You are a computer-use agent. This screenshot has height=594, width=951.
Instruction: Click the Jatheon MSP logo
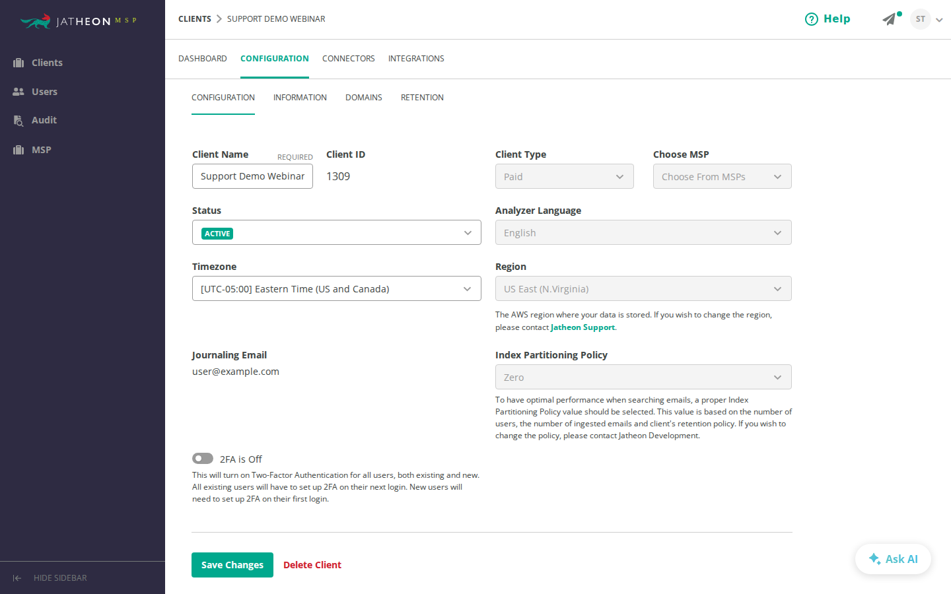[x=78, y=21]
